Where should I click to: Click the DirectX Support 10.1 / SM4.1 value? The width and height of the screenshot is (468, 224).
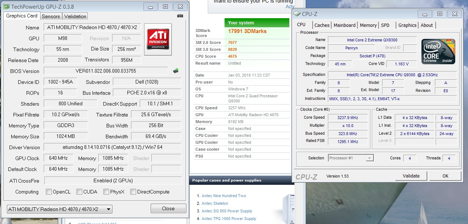[x=160, y=103]
